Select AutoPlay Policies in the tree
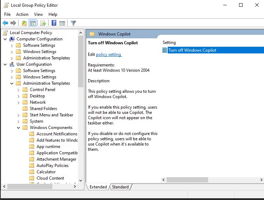The image size is (264, 200). point(52,166)
